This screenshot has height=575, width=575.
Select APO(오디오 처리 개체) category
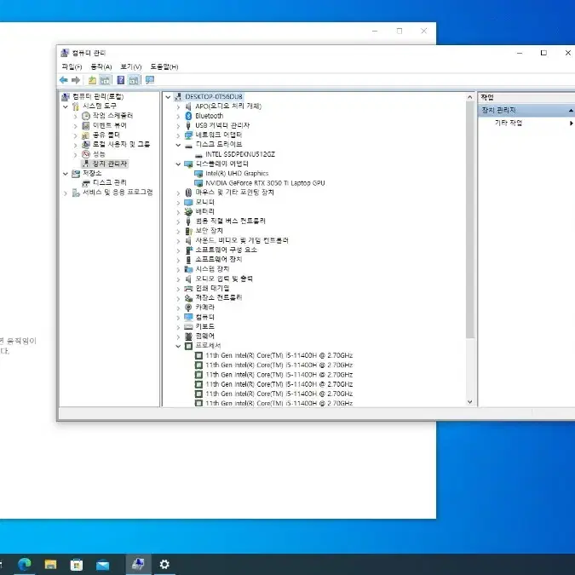[x=228, y=106]
